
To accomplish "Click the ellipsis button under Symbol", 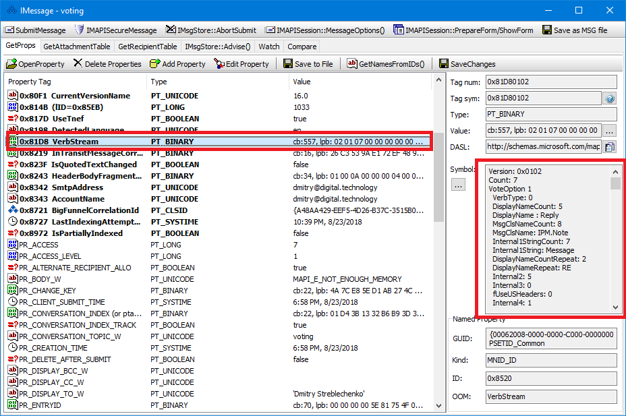I will pos(458,185).
